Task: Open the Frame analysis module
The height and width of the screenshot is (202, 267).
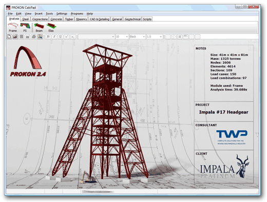Action: tap(13, 28)
